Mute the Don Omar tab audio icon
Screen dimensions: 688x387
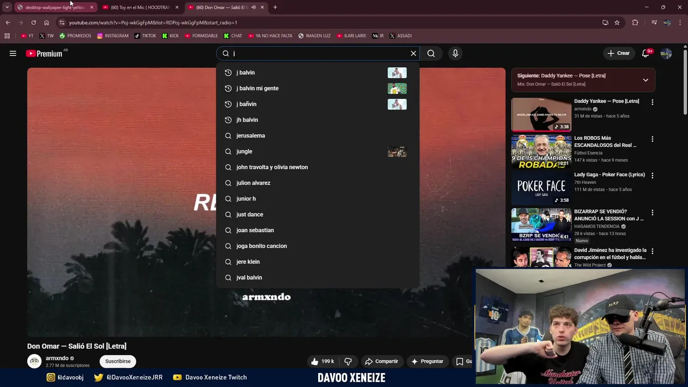[x=254, y=8]
